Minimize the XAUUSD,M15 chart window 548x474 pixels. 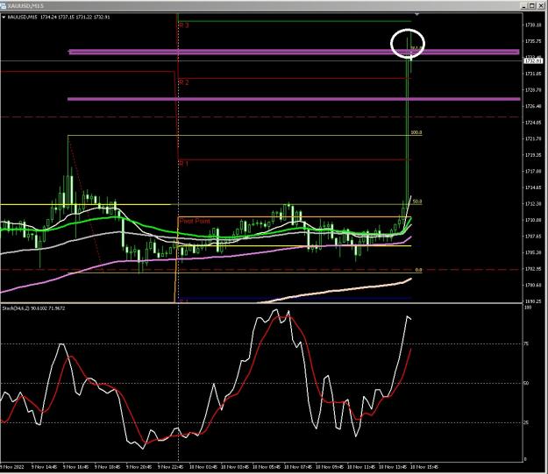point(523,6)
